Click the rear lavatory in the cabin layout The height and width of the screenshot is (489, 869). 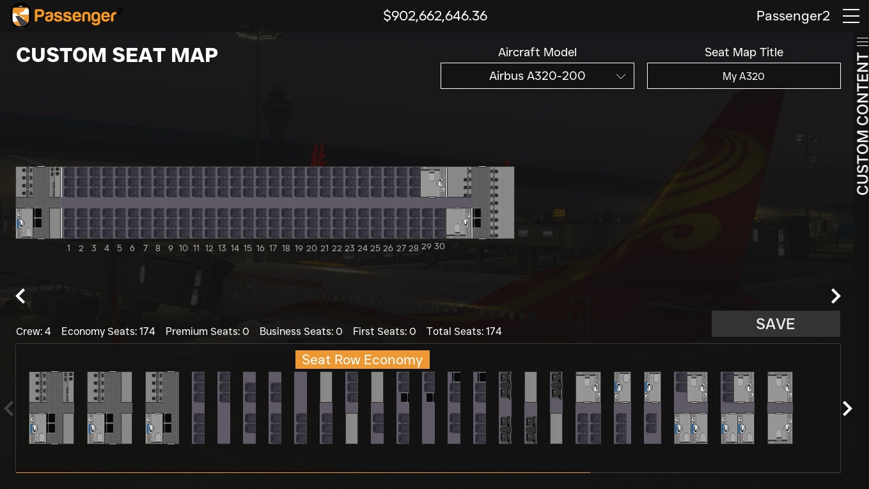433,182
